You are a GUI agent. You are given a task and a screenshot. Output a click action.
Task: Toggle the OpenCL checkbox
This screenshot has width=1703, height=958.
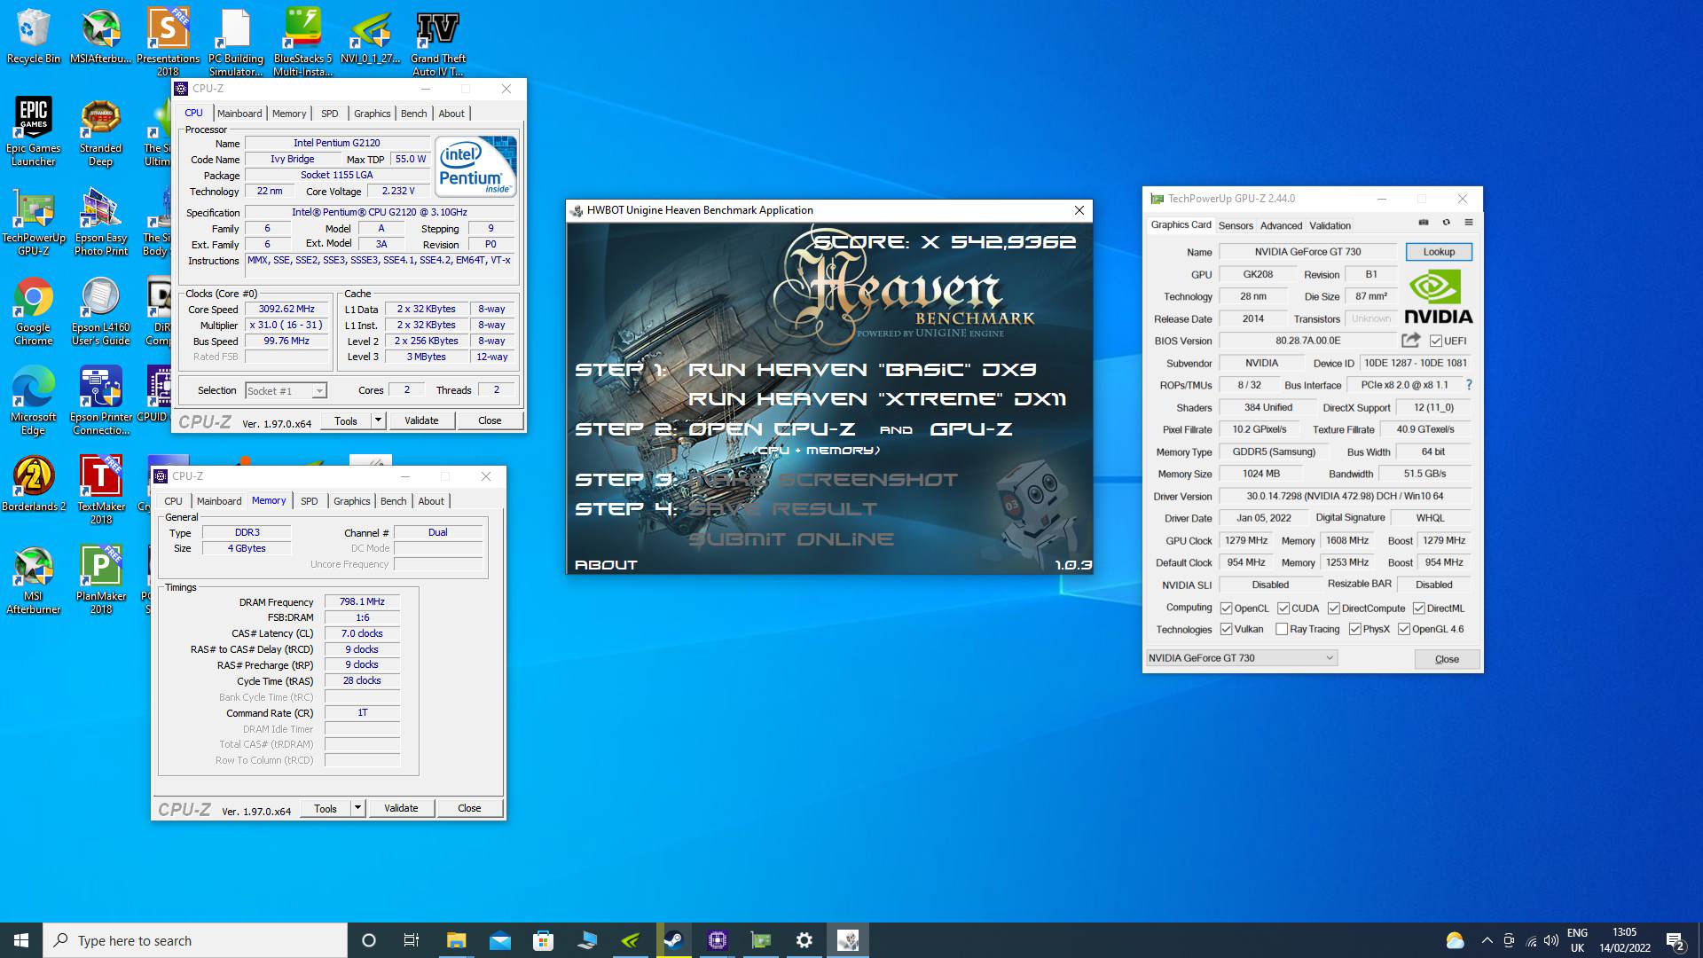pos(1226,609)
